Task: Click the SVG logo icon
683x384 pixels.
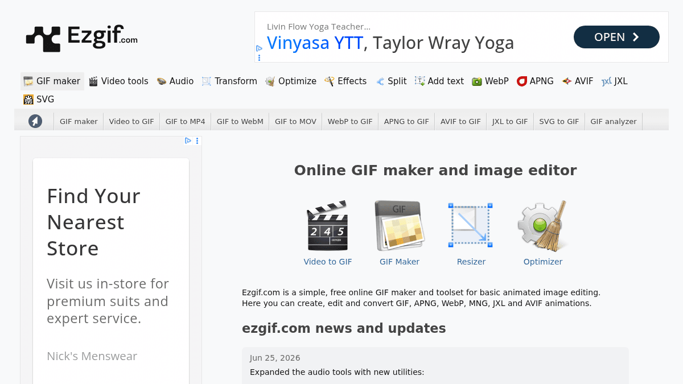Action: coord(28,100)
